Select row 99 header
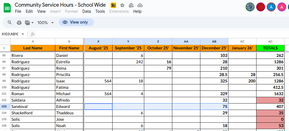The height and width of the screenshot is (131, 289). point(4,81)
